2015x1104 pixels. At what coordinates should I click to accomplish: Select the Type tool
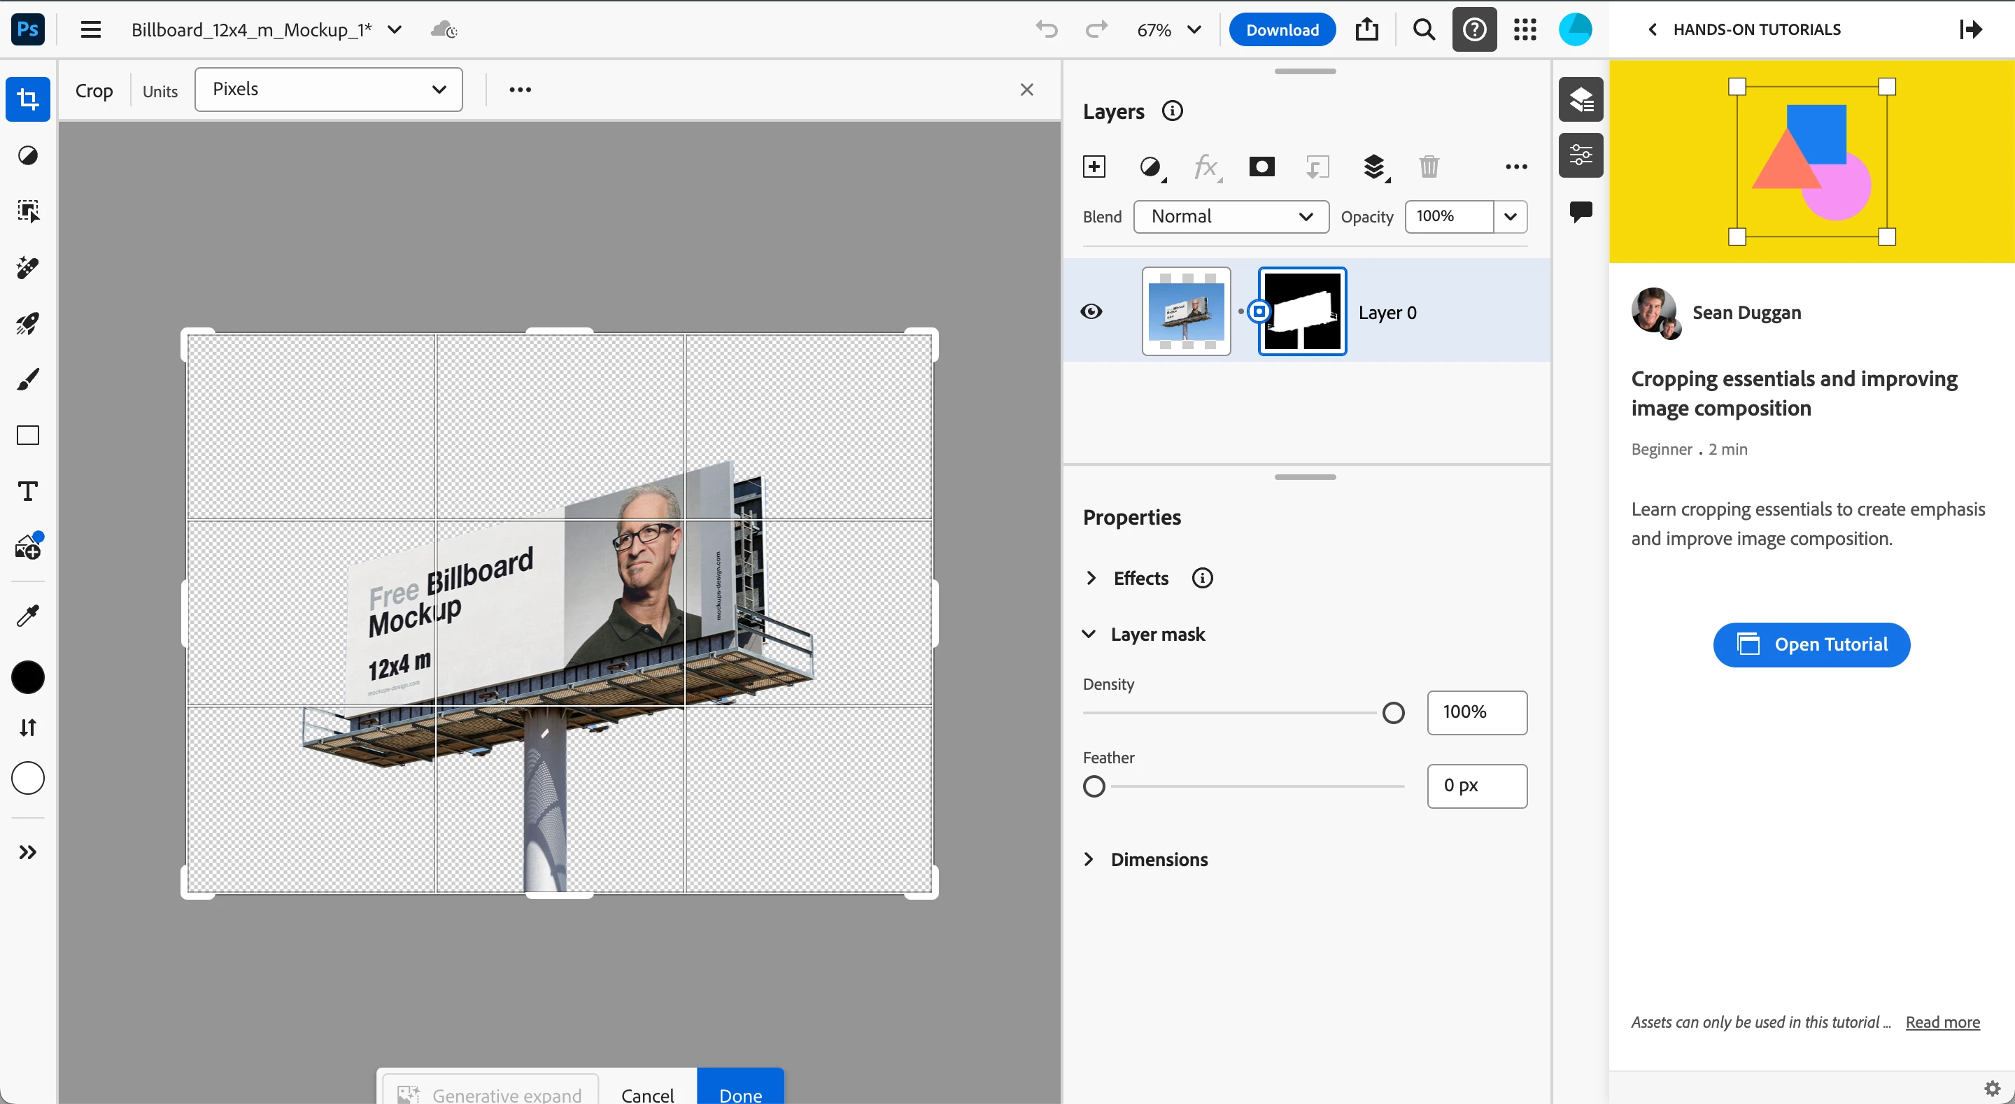pyautogui.click(x=27, y=491)
